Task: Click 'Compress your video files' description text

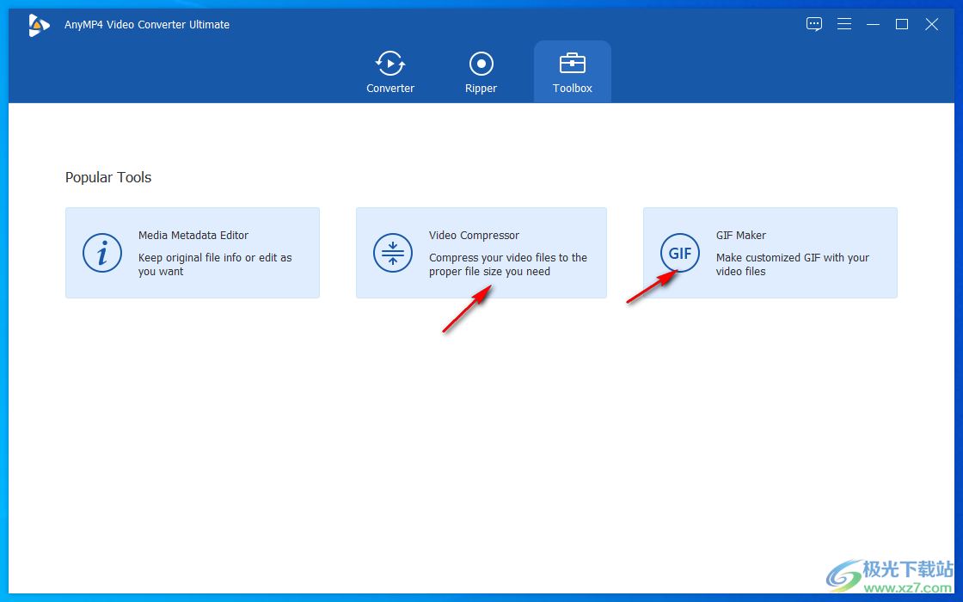Action: [508, 264]
